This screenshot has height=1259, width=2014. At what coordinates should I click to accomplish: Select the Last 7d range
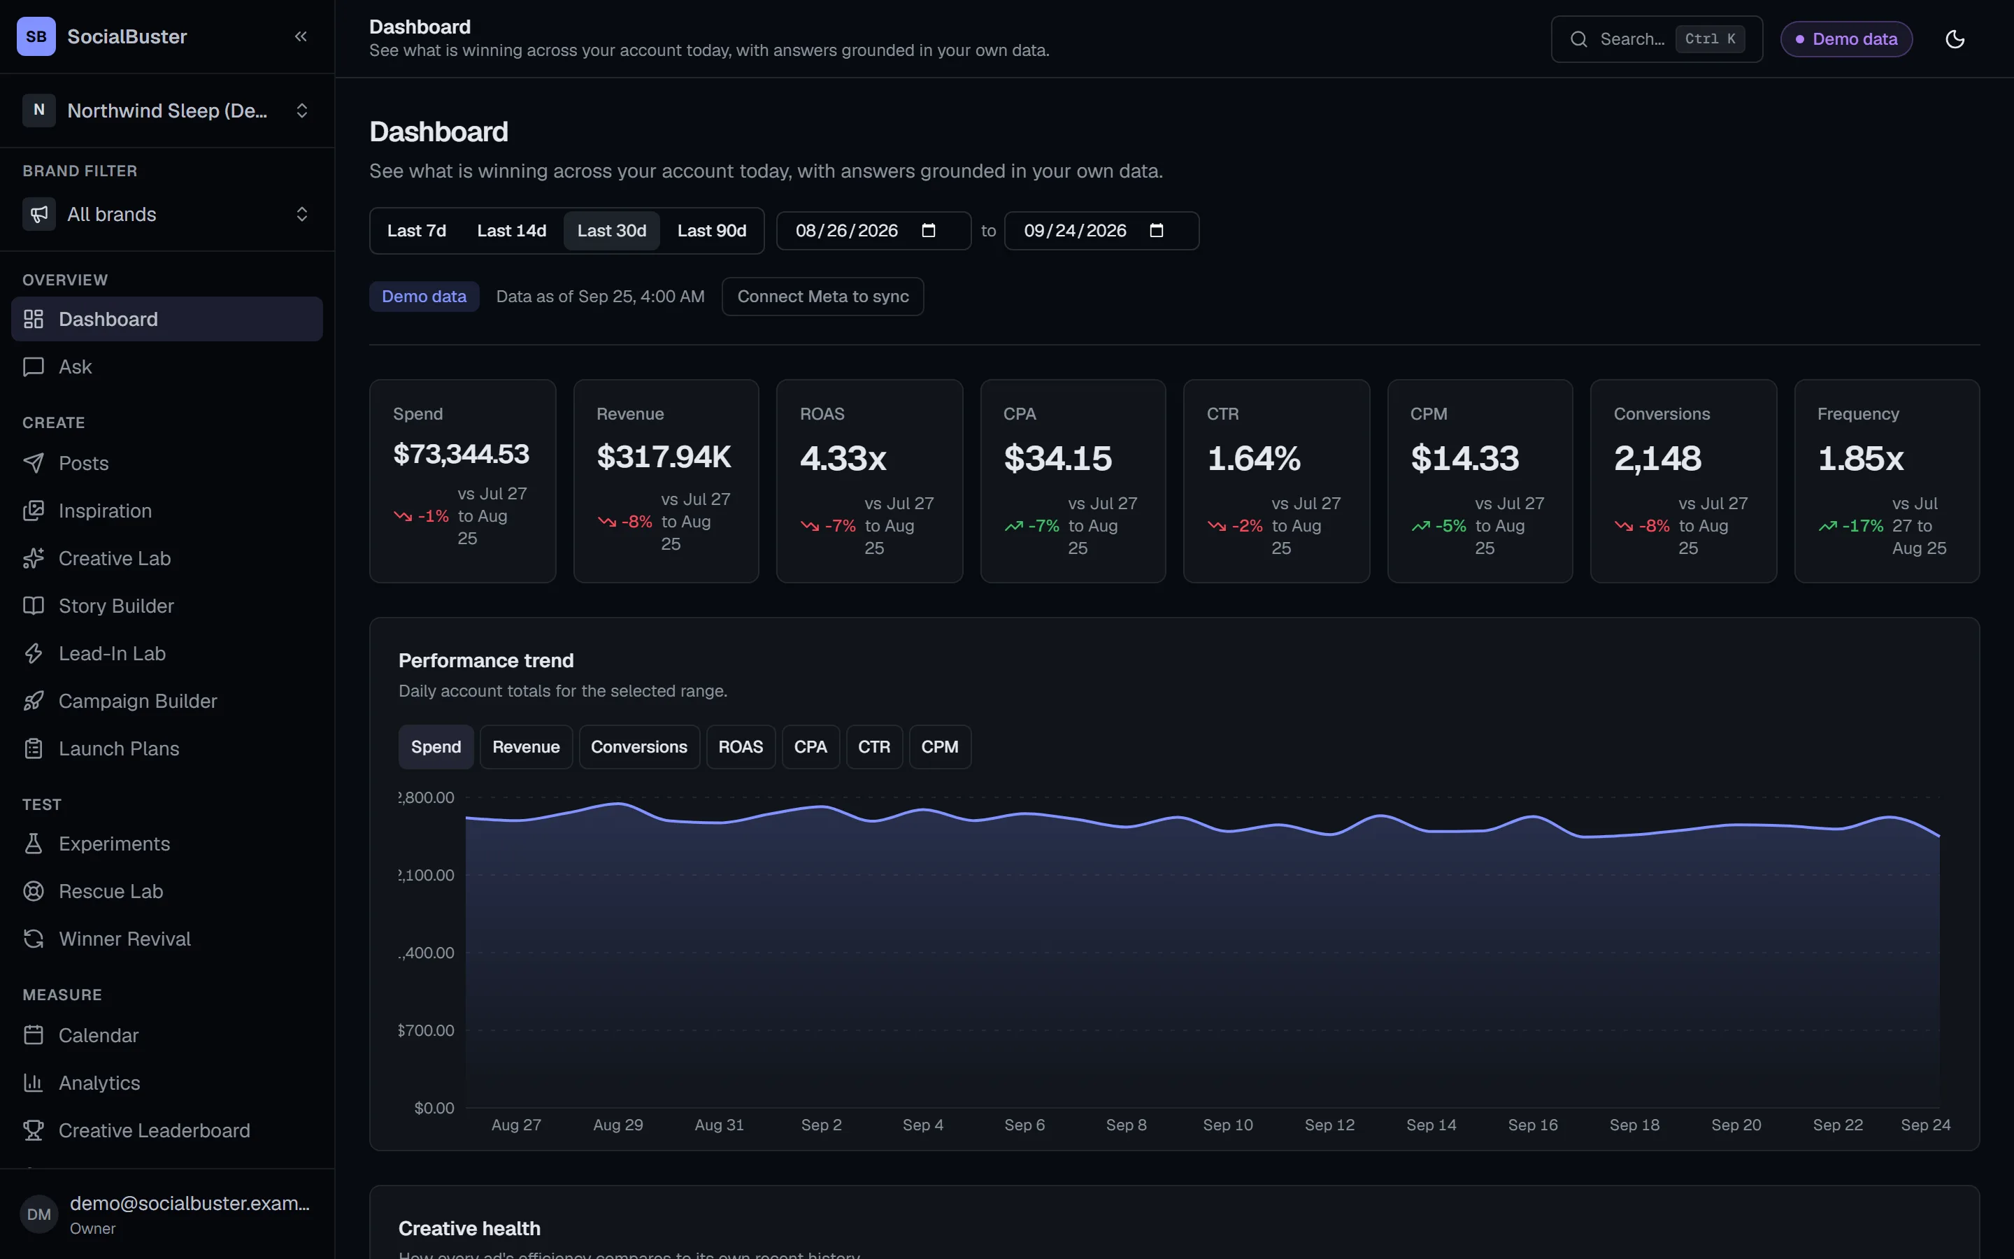[x=416, y=231]
